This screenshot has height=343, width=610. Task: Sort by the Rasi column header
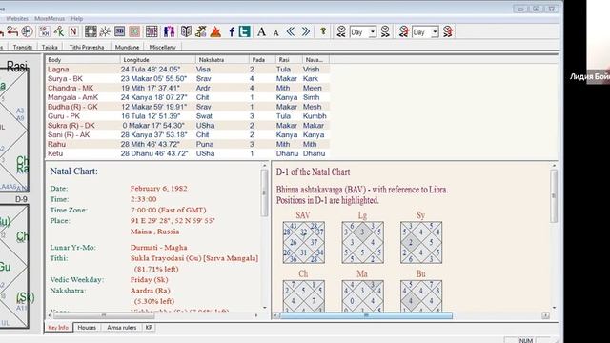pyautogui.click(x=289, y=59)
